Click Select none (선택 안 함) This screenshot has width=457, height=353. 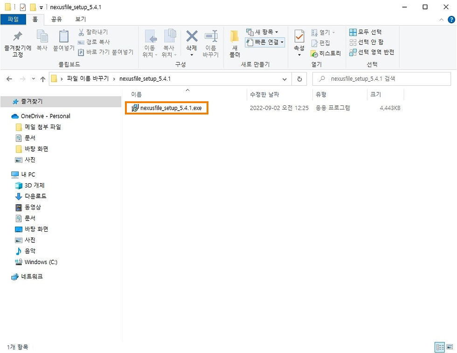(367, 42)
